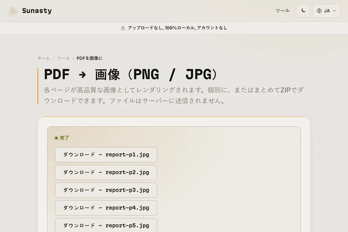This screenshot has width=348, height=232.
Task: Click the アップロードなし privacy banner text
Action: click(x=177, y=28)
